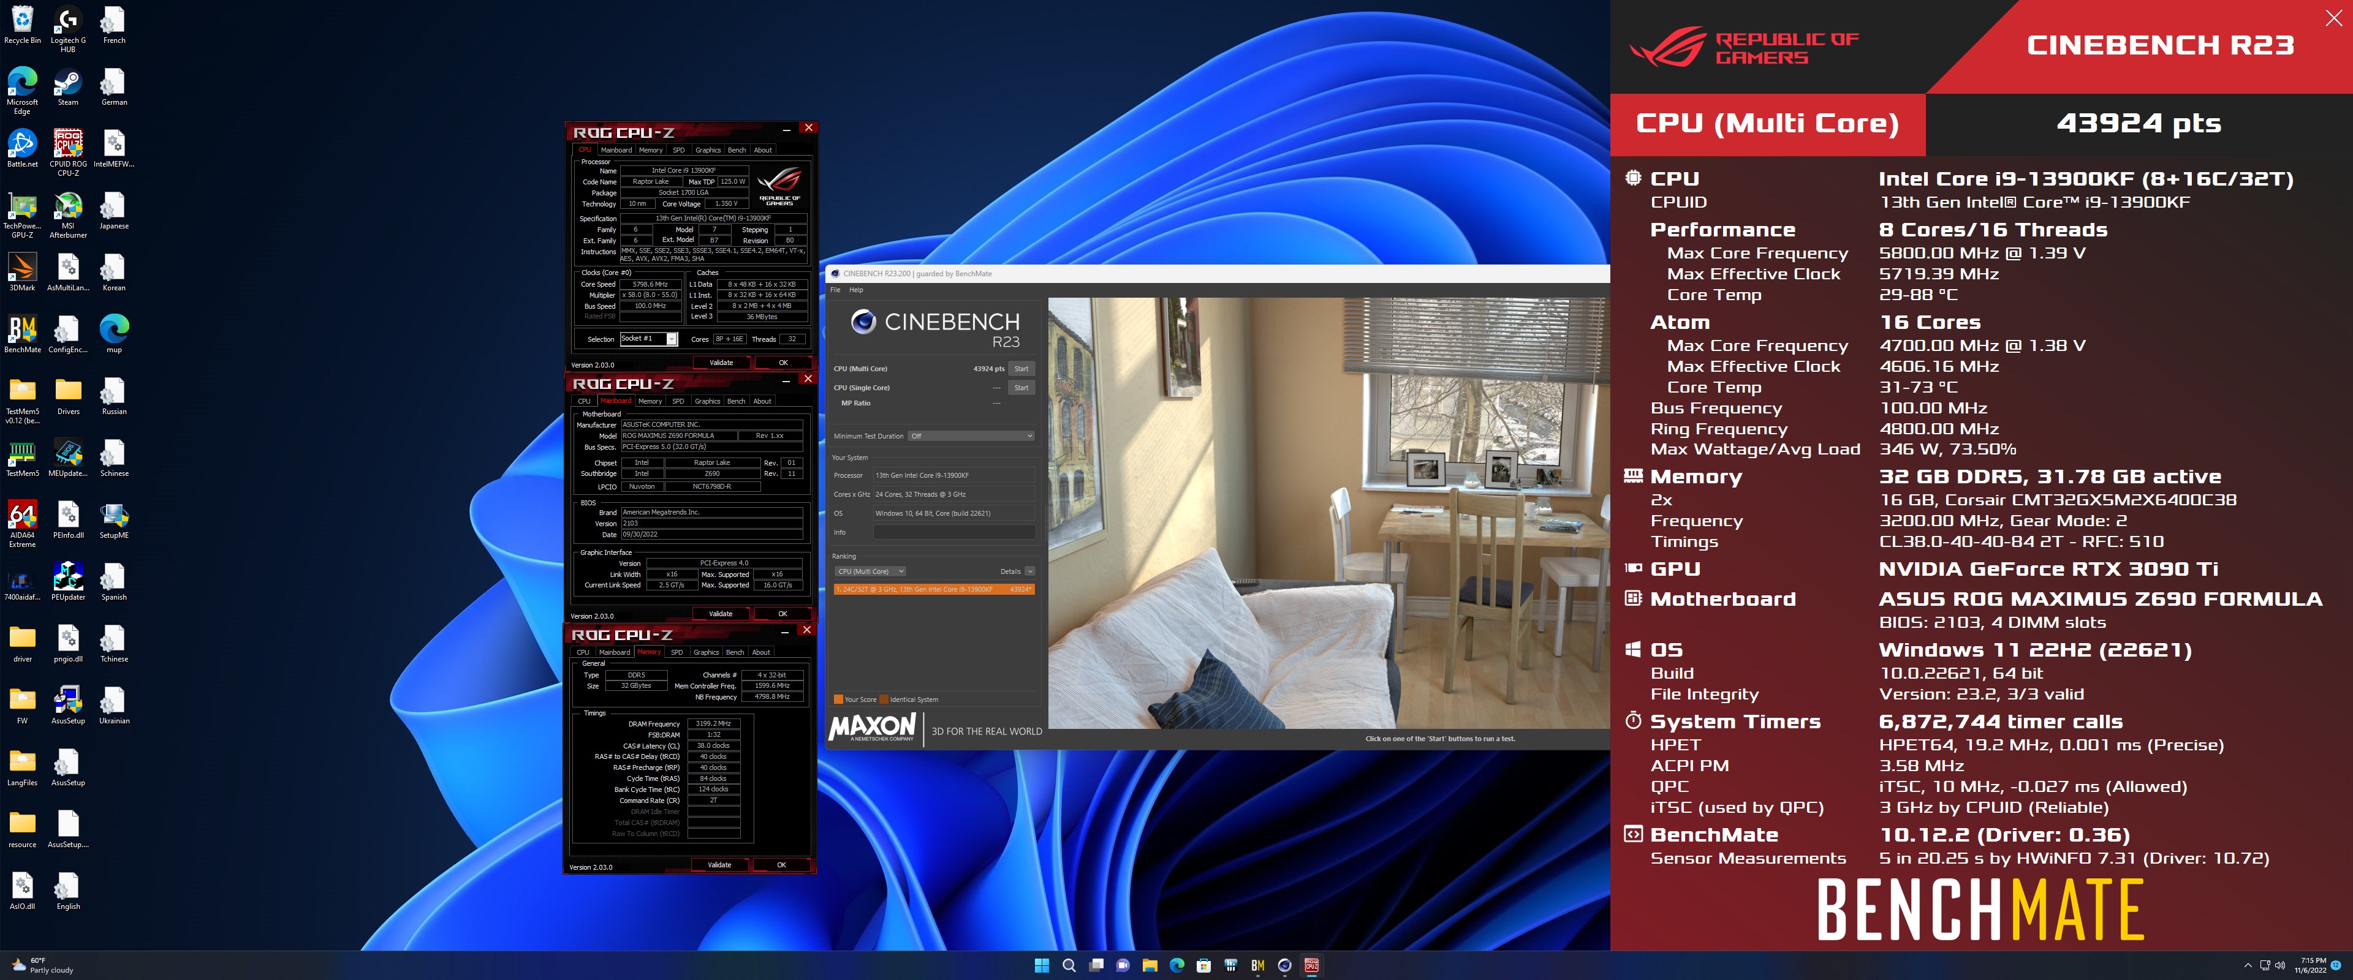Screen dimensions: 2353x980
Task: Open Teams Chat from taskbar
Action: 1123,965
